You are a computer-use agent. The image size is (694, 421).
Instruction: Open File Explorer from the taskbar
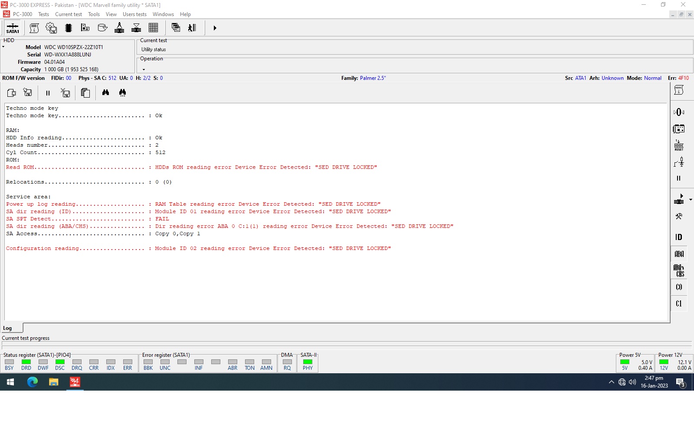[x=53, y=382]
